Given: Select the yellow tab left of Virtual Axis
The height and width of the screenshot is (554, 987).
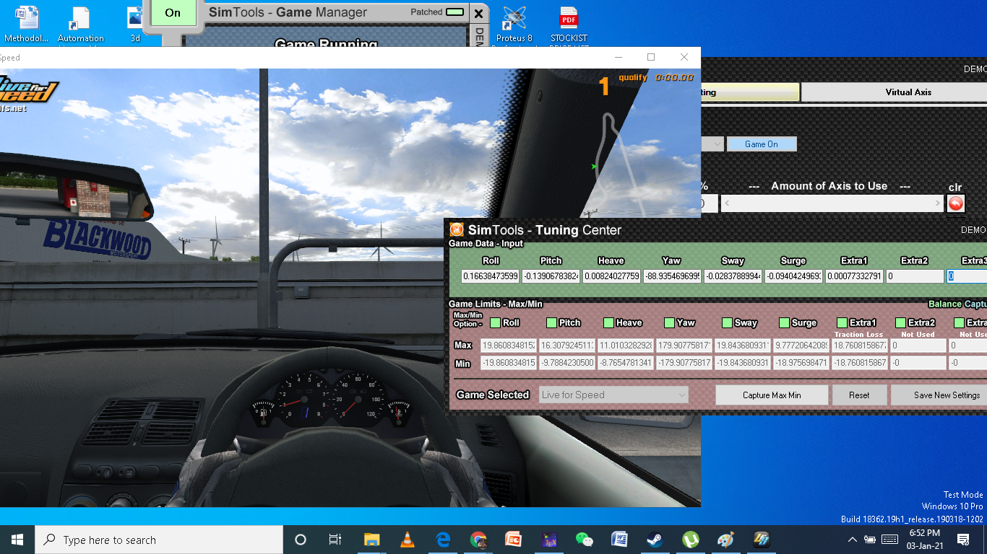Looking at the screenshot, I should 750,92.
